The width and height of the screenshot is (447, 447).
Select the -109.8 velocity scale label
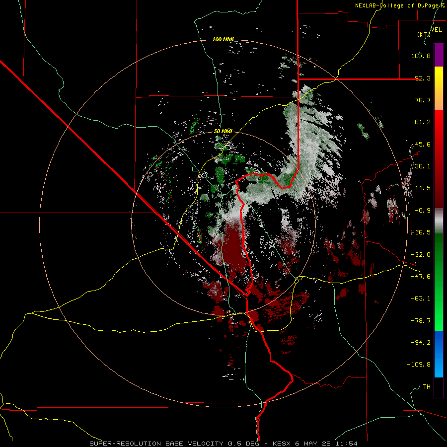click(x=419, y=365)
